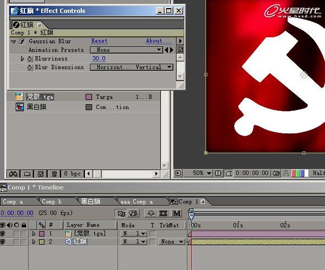This screenshot has width=325, height=270.
Task: Select the 红旗 tab in Effect Controls
Action: coord(27,25)
